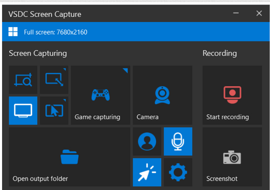The width and height of the screenshot is (270, 190).
Task: Open output folder
Action: click(x=69, y=157)
